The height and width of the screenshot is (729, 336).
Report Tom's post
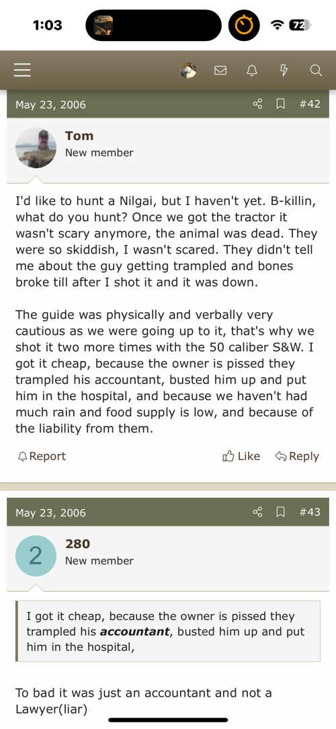(x=42, y=456)
